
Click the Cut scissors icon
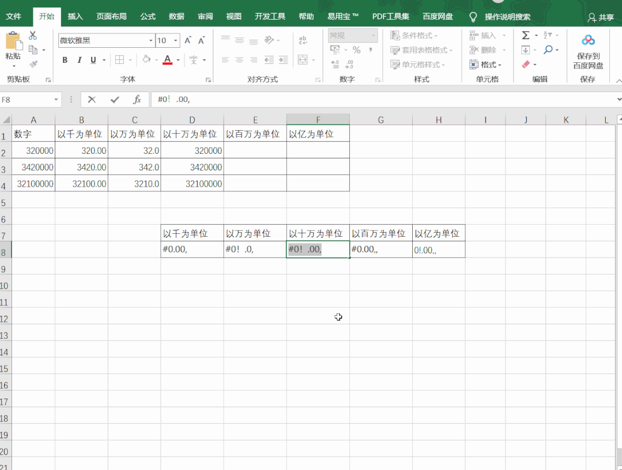(33, 36)
